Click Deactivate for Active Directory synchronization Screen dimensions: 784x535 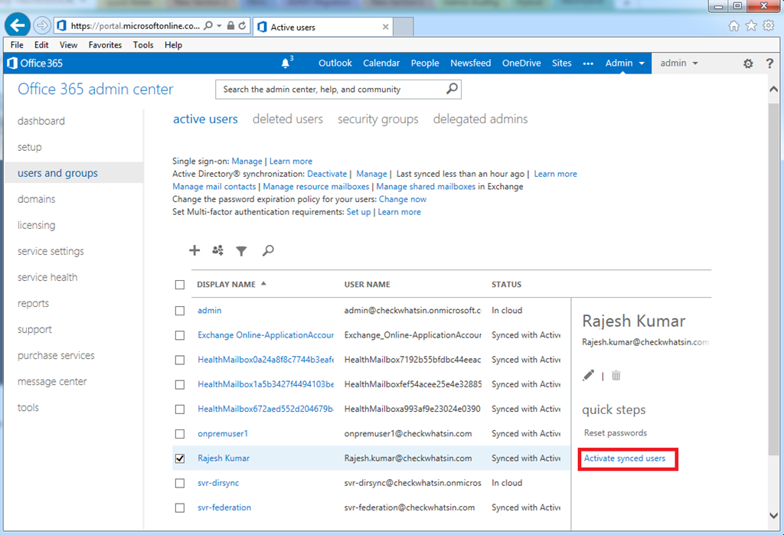coord(326,174)
